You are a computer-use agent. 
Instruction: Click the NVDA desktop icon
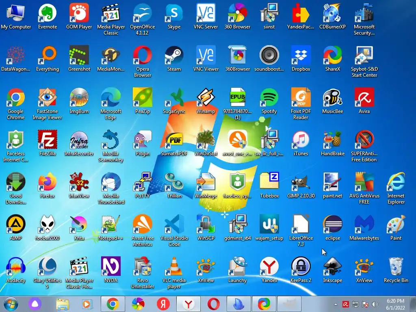click(x=110, y=270)
